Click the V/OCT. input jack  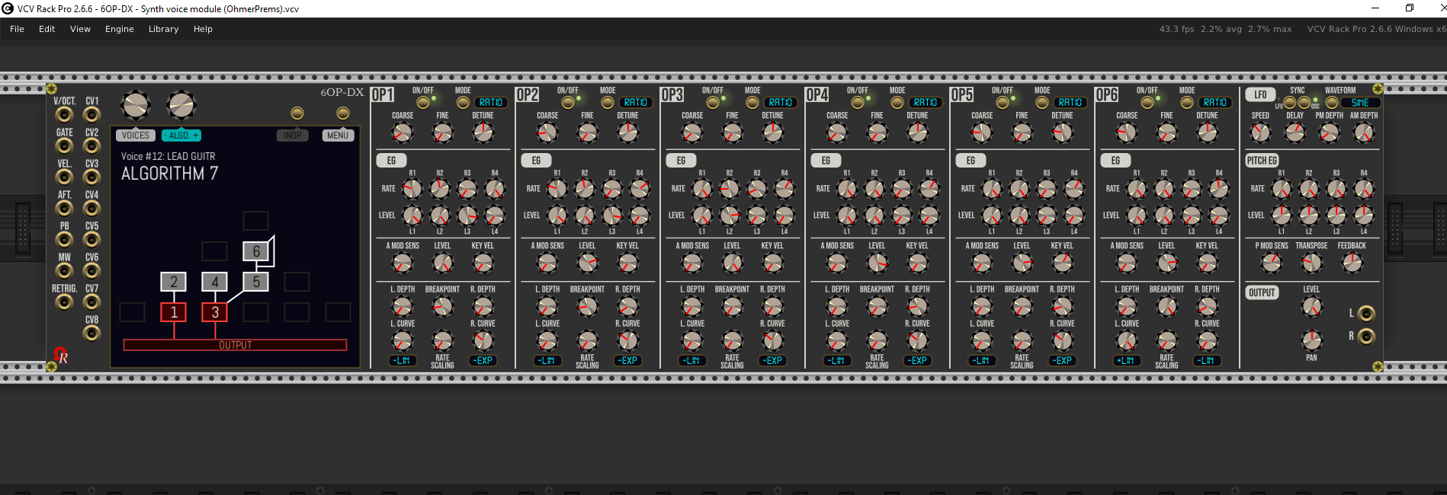click(x=64, y=115)
